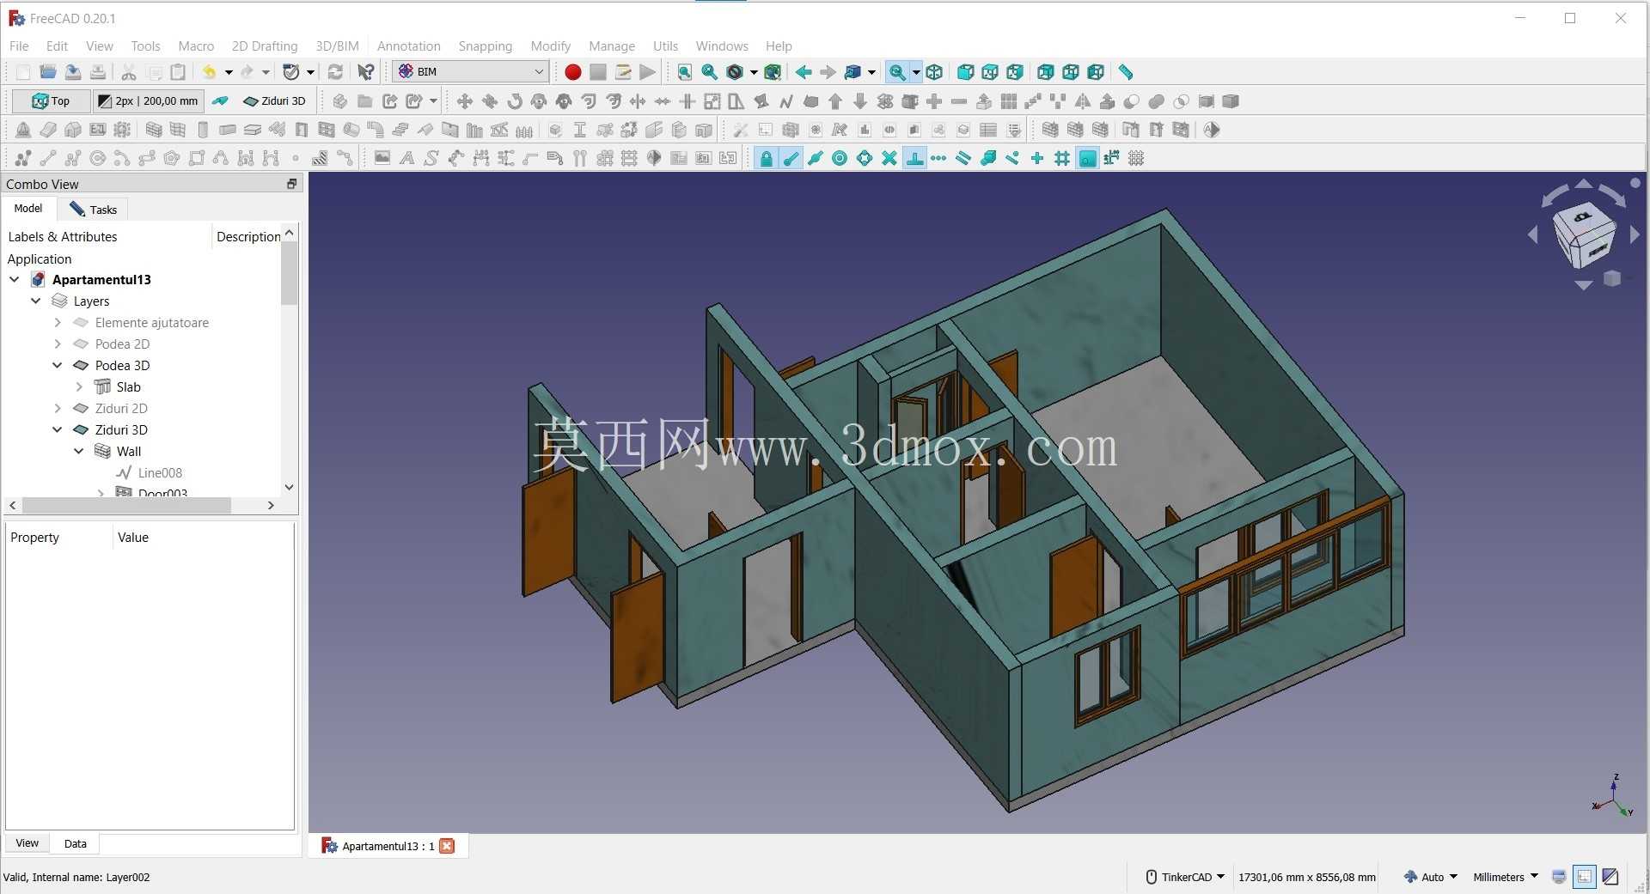The width and height of the screenshot is (1650, 894).
Task: Click the Upgrade up-arrow icon
Action: click(x=835, y=101)
